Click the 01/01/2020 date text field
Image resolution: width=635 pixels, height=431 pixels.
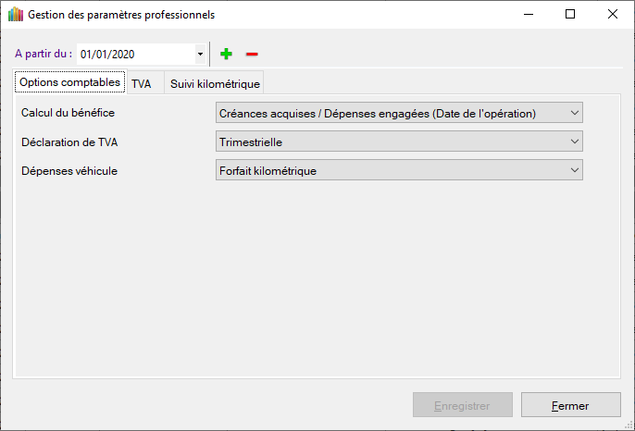[x=136, y=55]
